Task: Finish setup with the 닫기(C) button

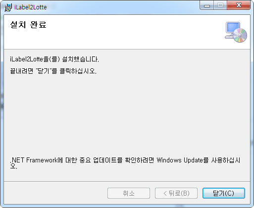Action: 224,193
